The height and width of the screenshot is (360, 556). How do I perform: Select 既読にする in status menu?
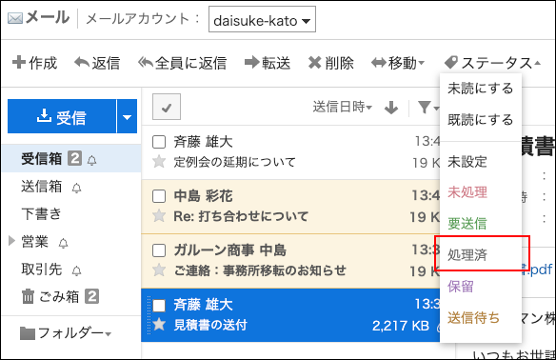tap(480, 120)
